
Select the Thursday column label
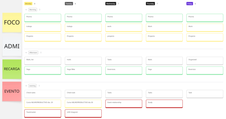click(150, 4)
